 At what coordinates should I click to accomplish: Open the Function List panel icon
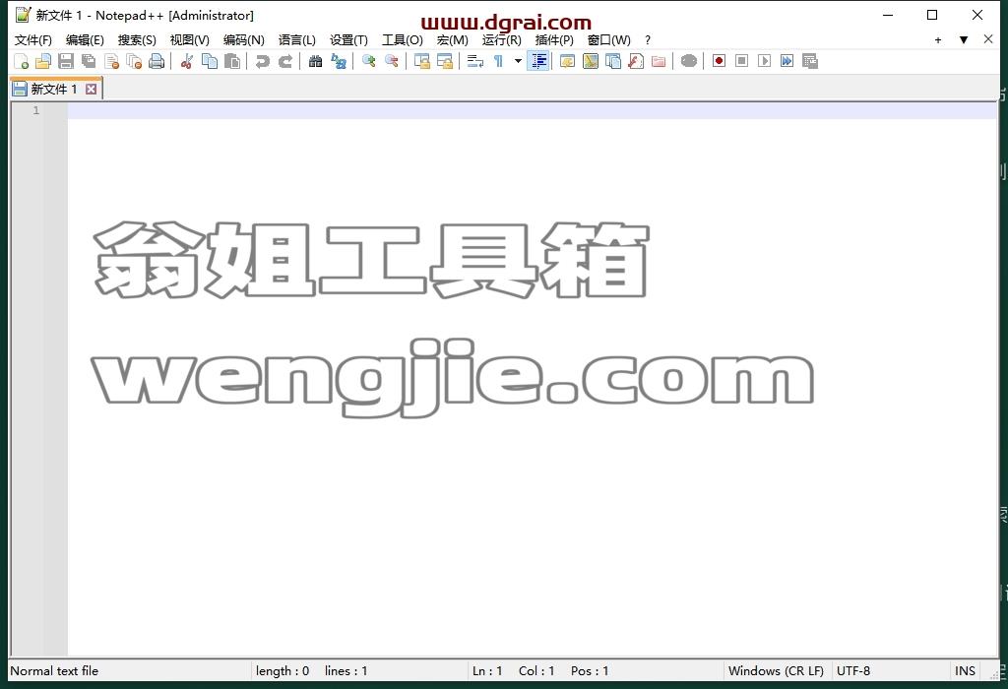coord(636,61)
